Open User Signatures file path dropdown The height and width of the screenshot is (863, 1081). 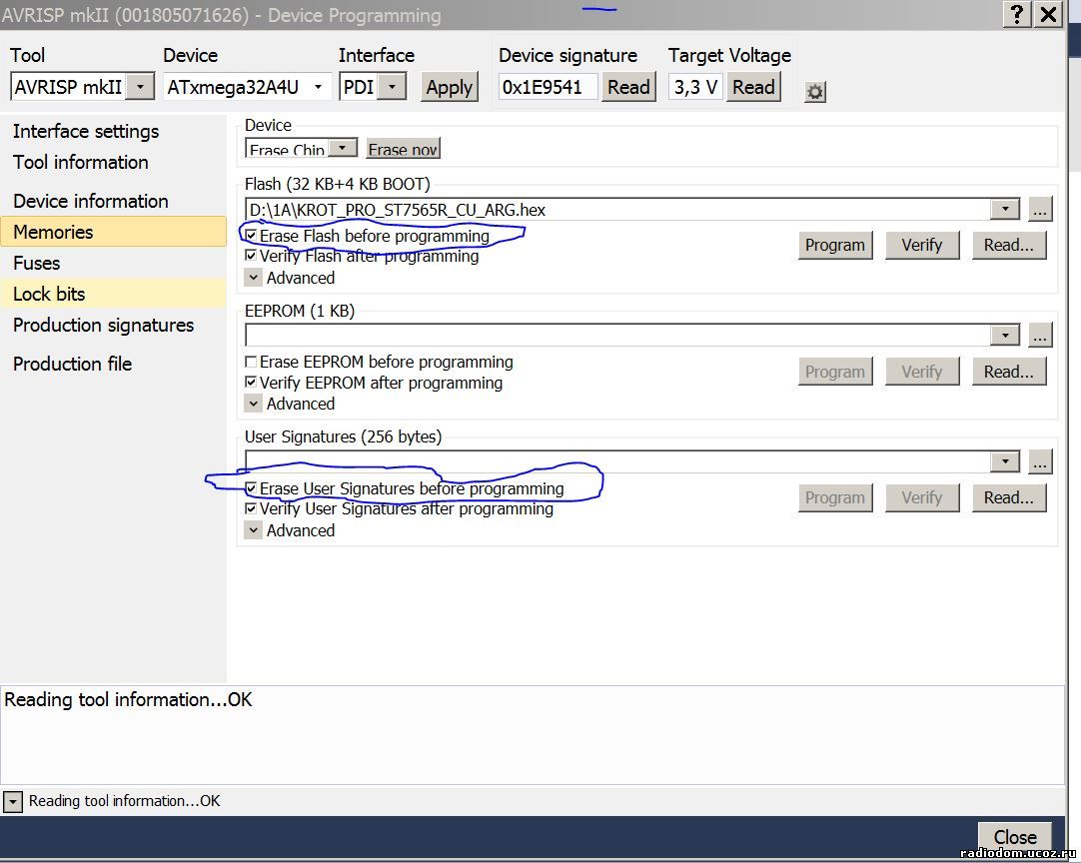1005,461
